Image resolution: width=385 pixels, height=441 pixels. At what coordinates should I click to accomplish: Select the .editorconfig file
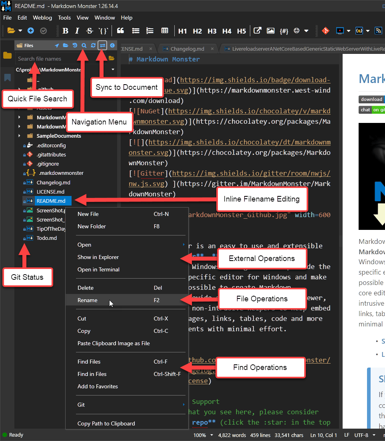point(51,145)
